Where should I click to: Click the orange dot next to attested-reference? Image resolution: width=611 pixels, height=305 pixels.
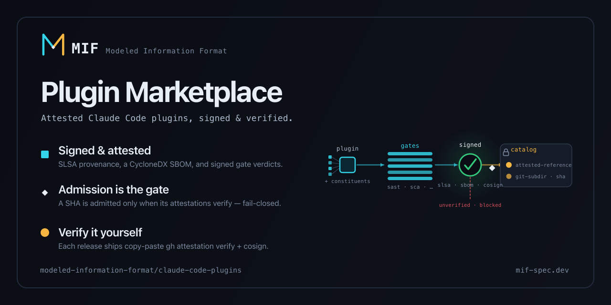509,165
